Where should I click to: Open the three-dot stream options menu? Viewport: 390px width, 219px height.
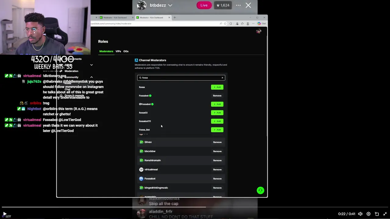coord(238,5)
